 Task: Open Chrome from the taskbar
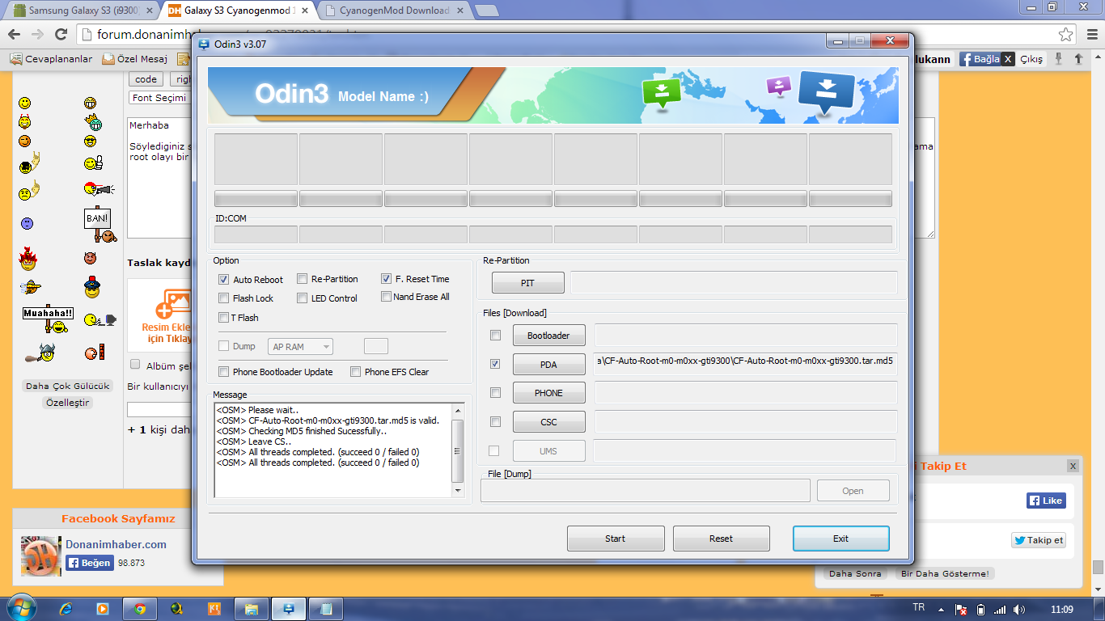(140, 609)
